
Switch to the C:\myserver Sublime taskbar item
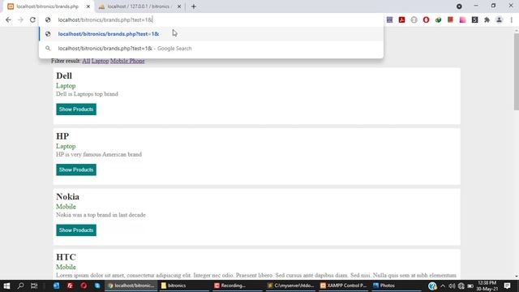290,286
